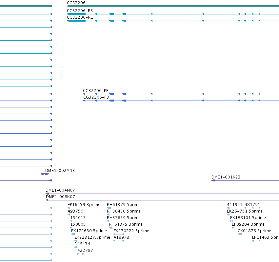Select the 150805 EST label
This screenshot has height=262, width=279.
pos(78,224)
